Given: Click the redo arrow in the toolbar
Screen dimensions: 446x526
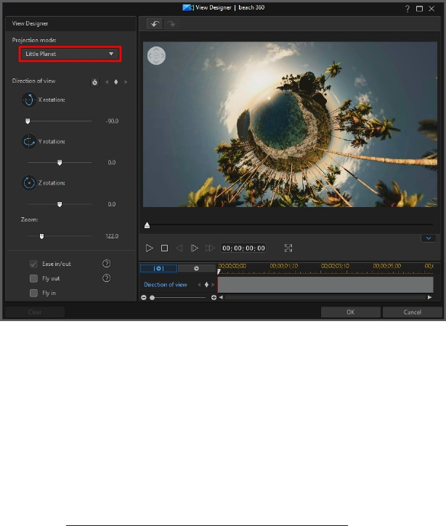Looking at the screenshot, I should pyautogui.click(x=171, y=24).
